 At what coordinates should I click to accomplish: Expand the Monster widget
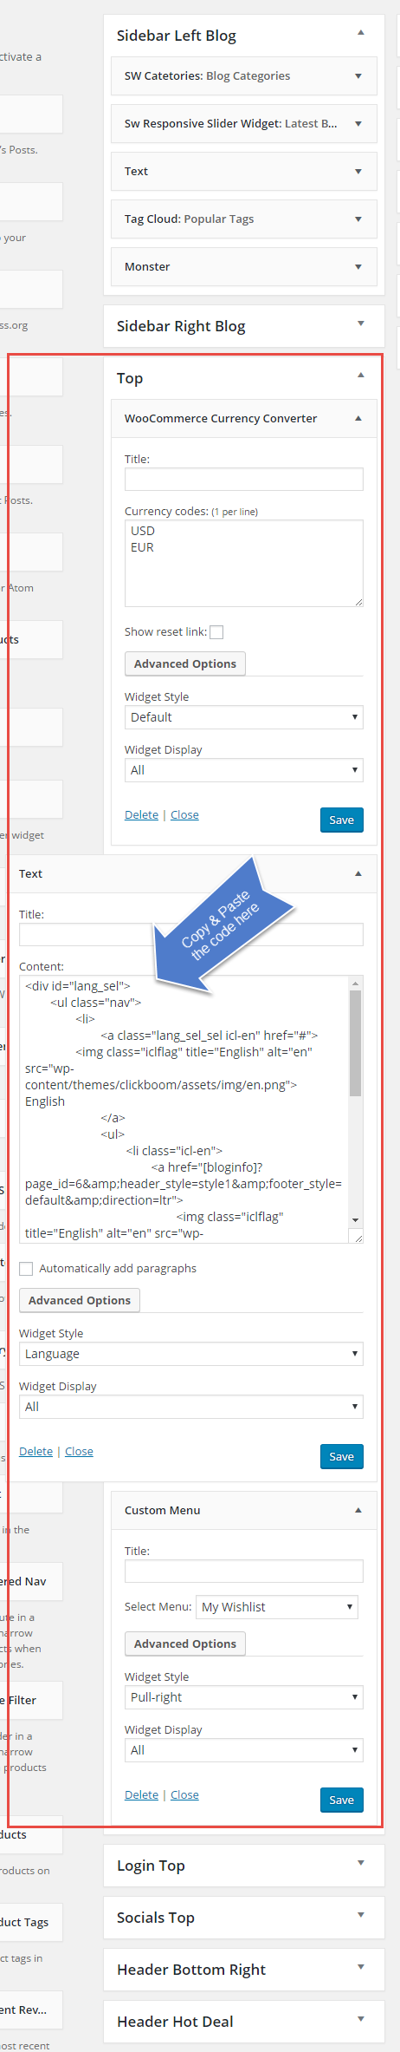point(358,267)
